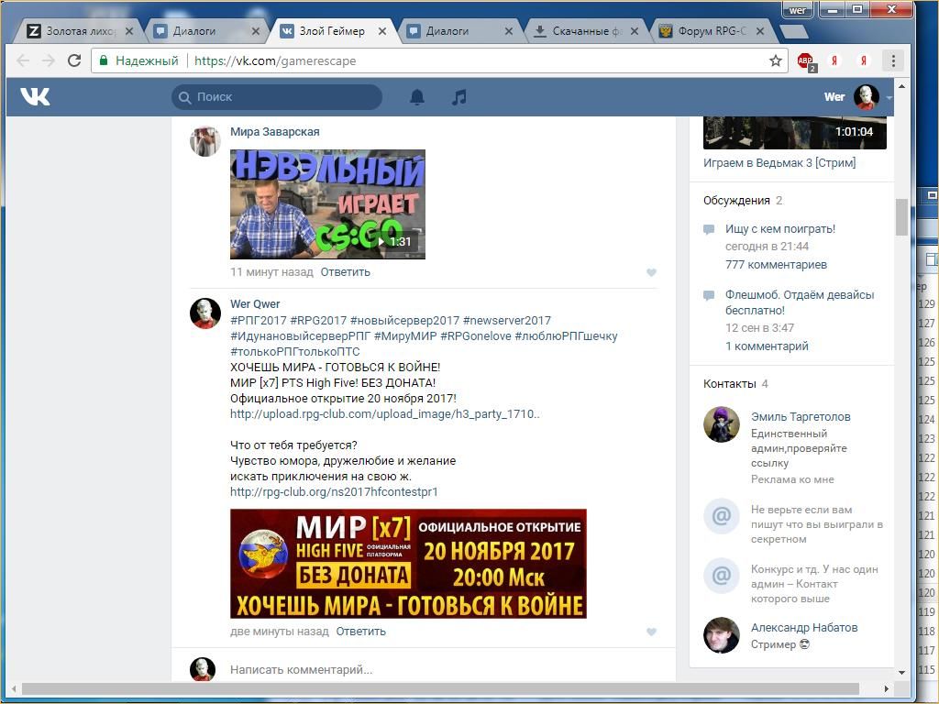939x704 pixels.
Task: Close the Форум RPG tab
Action: 760,31
